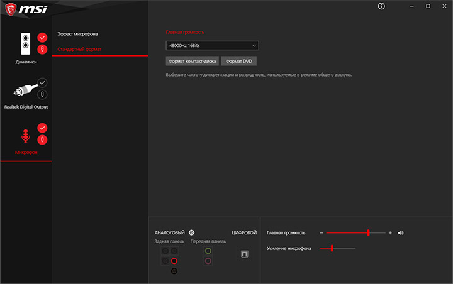Click the АНАЛОГОВЫЙ heading
The image size is (453, 284).
pos(170,232)
